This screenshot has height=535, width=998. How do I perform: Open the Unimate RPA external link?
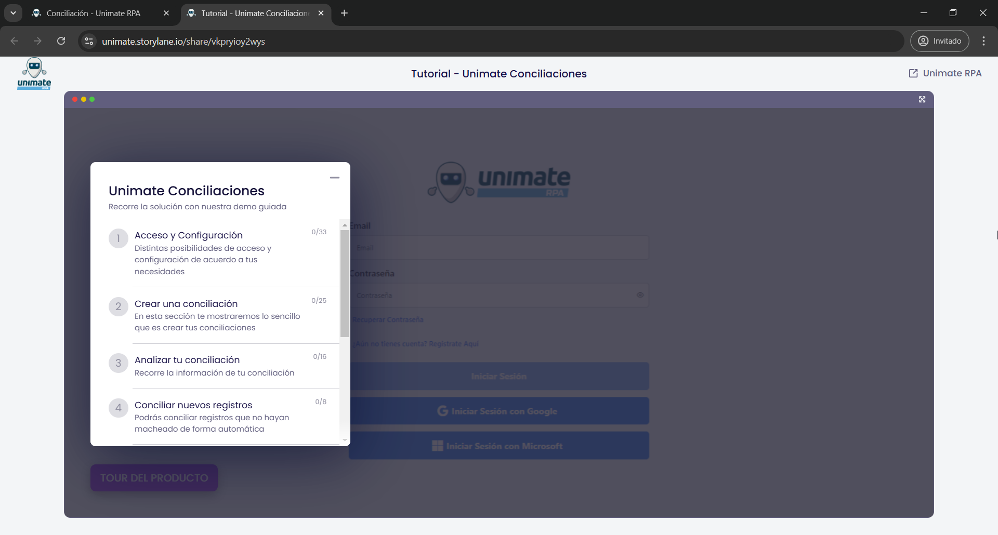coord(944,73)
